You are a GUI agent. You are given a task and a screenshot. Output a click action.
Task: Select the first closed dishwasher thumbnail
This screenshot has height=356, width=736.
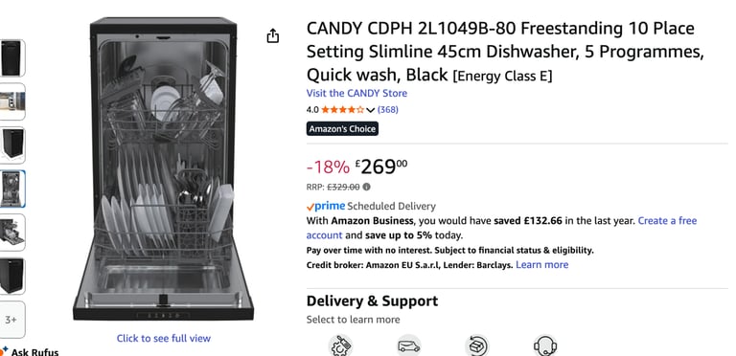(11, 58)
